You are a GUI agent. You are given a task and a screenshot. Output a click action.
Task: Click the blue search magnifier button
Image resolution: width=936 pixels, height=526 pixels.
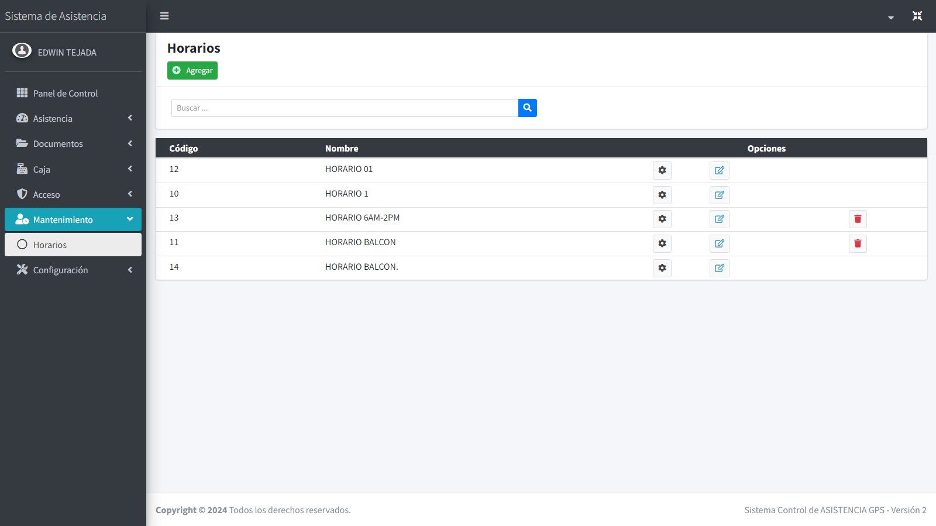pos(527,108)
